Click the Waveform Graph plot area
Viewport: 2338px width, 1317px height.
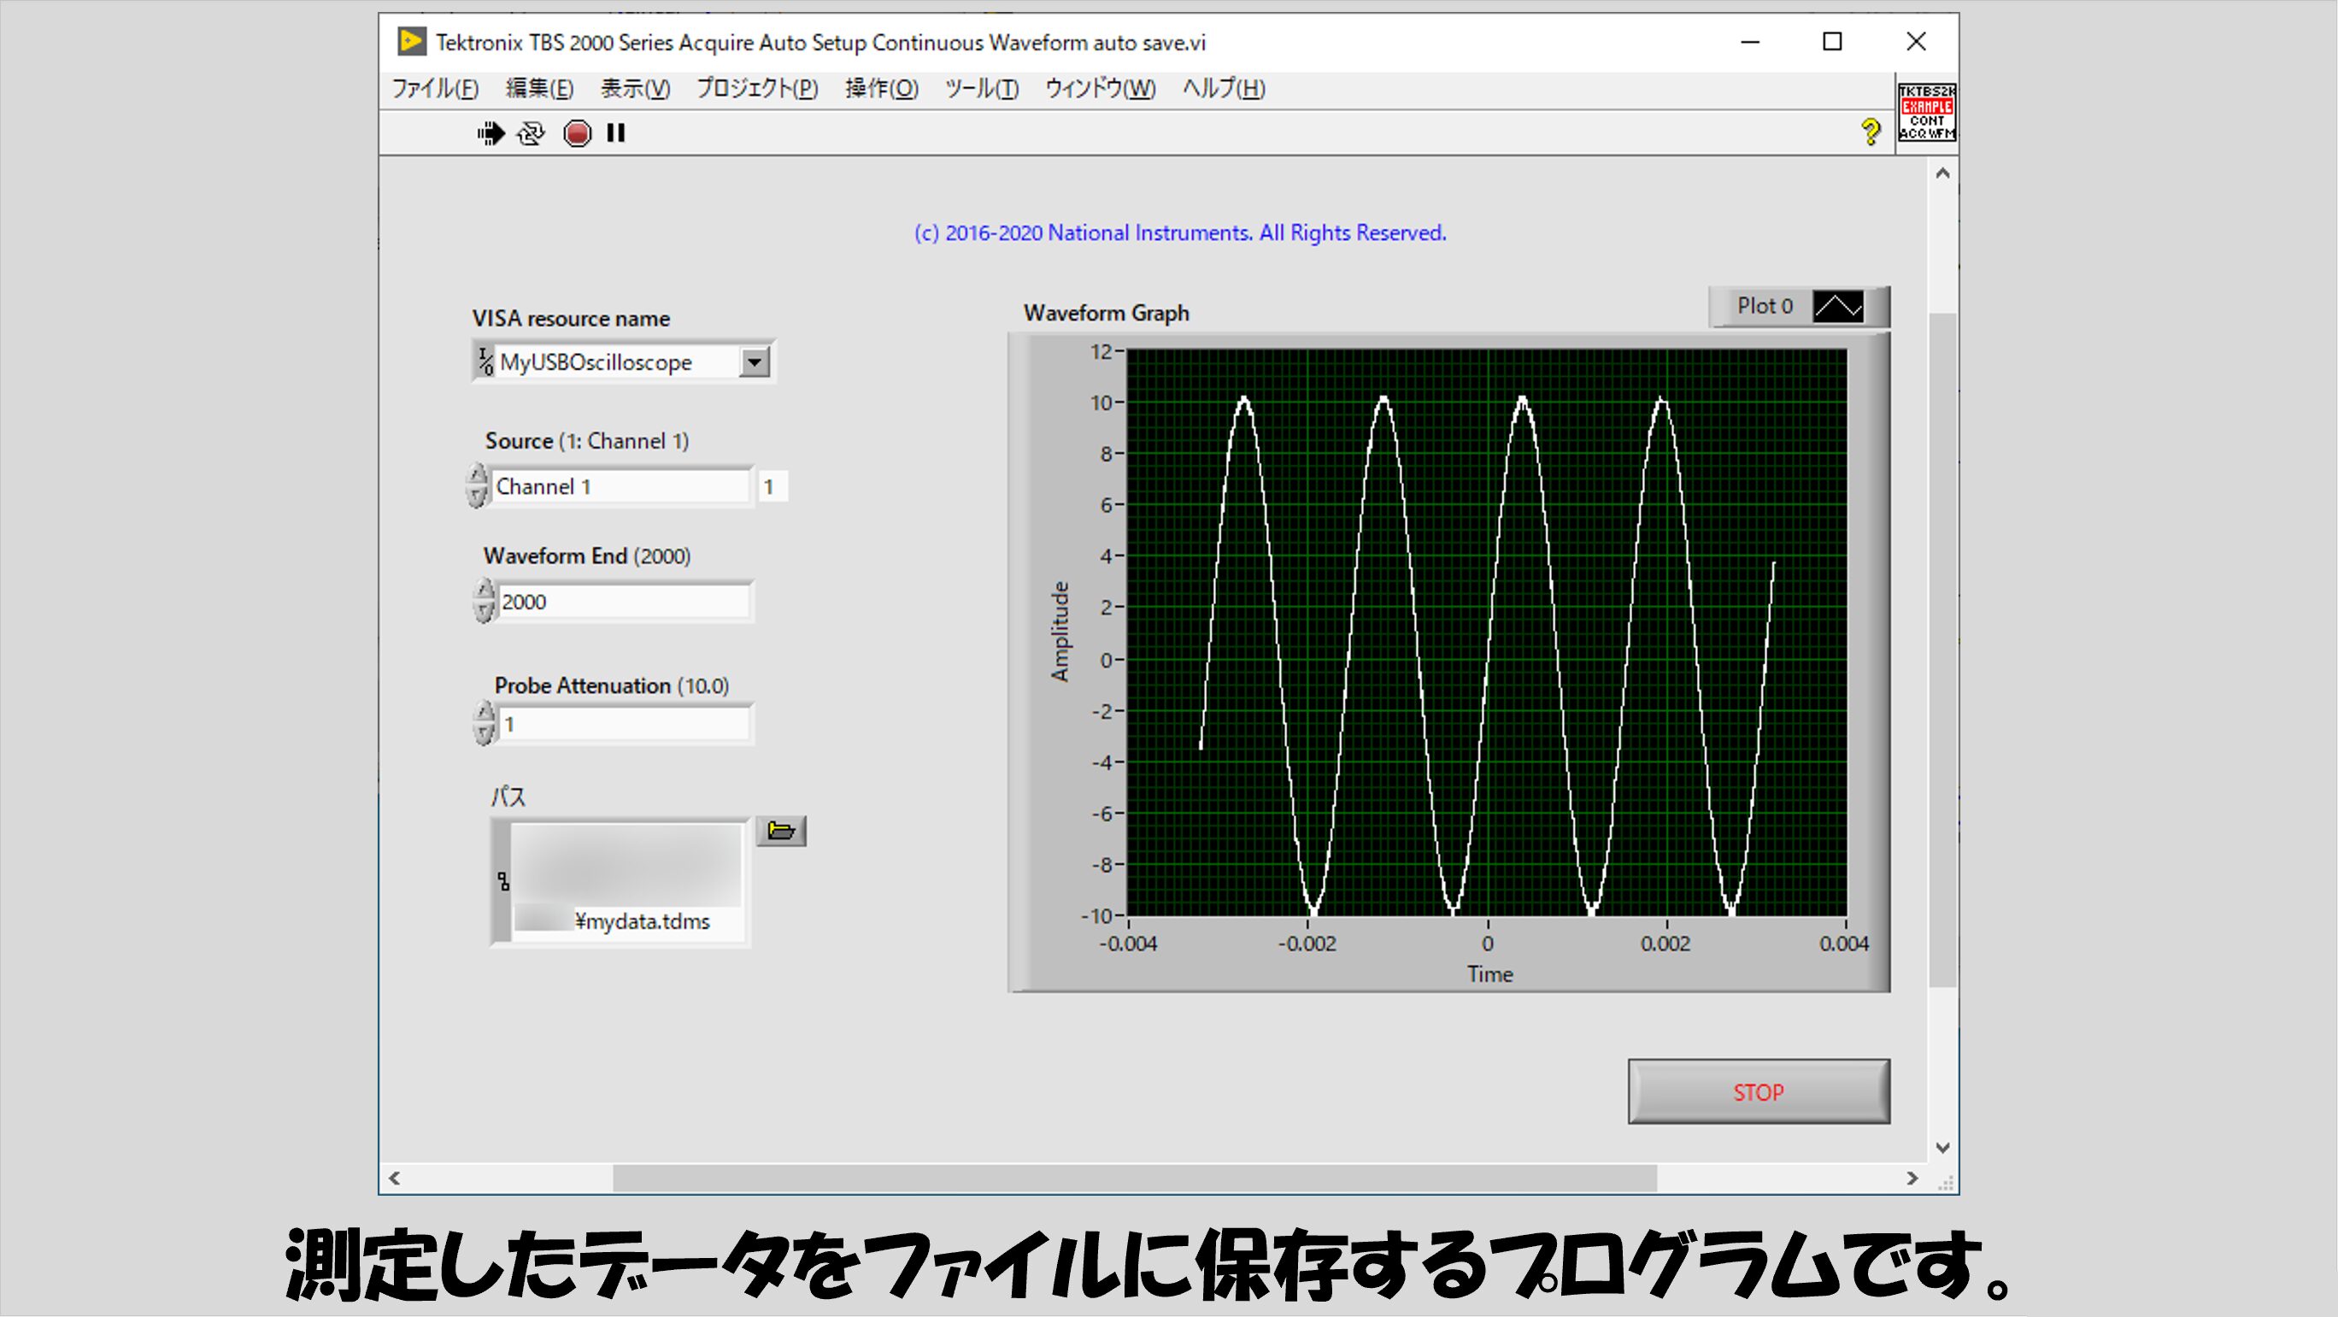tap(1487, 632)
